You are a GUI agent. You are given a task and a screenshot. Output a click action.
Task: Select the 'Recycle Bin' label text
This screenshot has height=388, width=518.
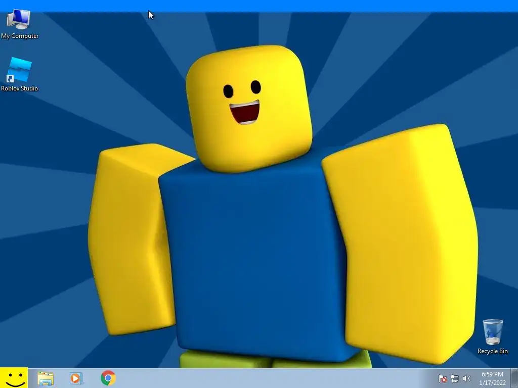pos(493,351)
